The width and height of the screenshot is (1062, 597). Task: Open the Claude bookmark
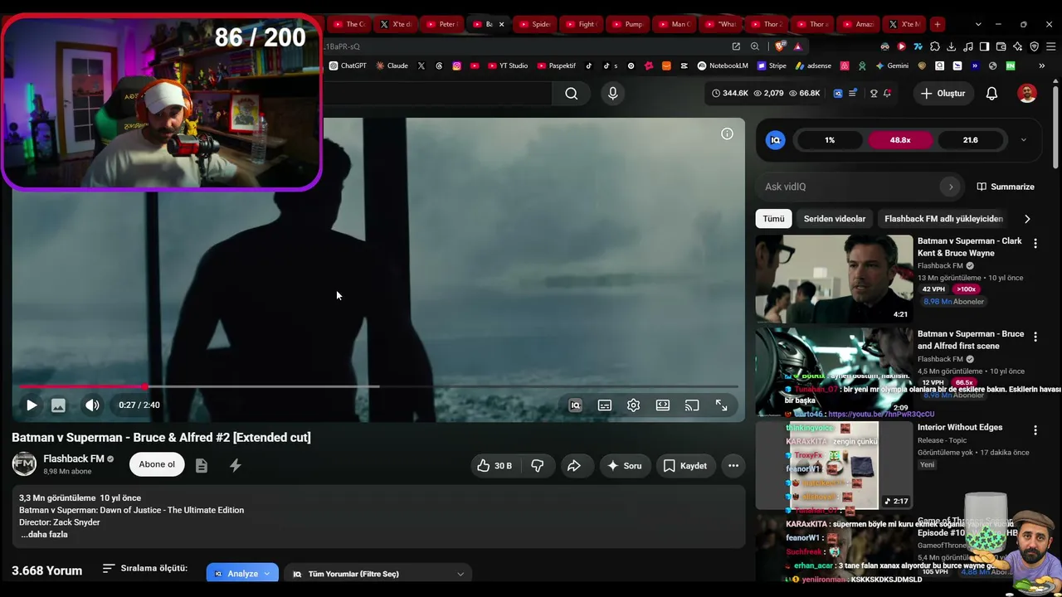point(392,66)
